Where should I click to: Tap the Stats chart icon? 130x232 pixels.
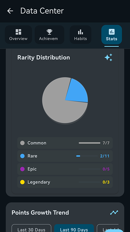point(112,32)
